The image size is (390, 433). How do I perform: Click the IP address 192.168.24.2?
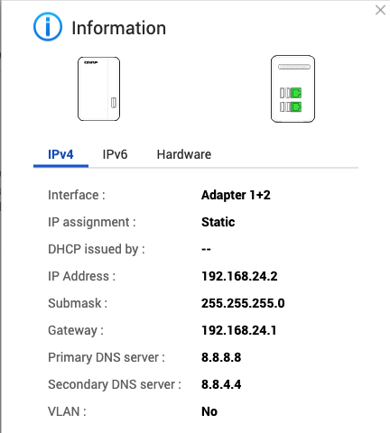point(239,276)
